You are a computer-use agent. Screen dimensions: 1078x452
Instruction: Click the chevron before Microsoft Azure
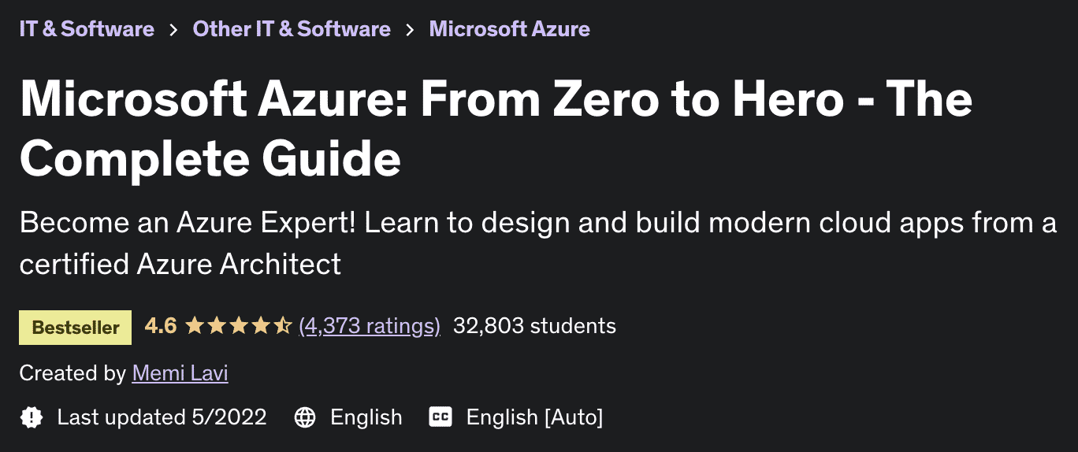pyautogui.click(x=410, y=30)
